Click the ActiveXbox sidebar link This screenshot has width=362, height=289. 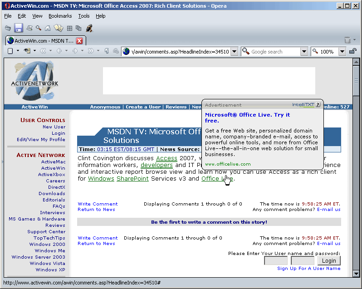(x=51, y=175)
